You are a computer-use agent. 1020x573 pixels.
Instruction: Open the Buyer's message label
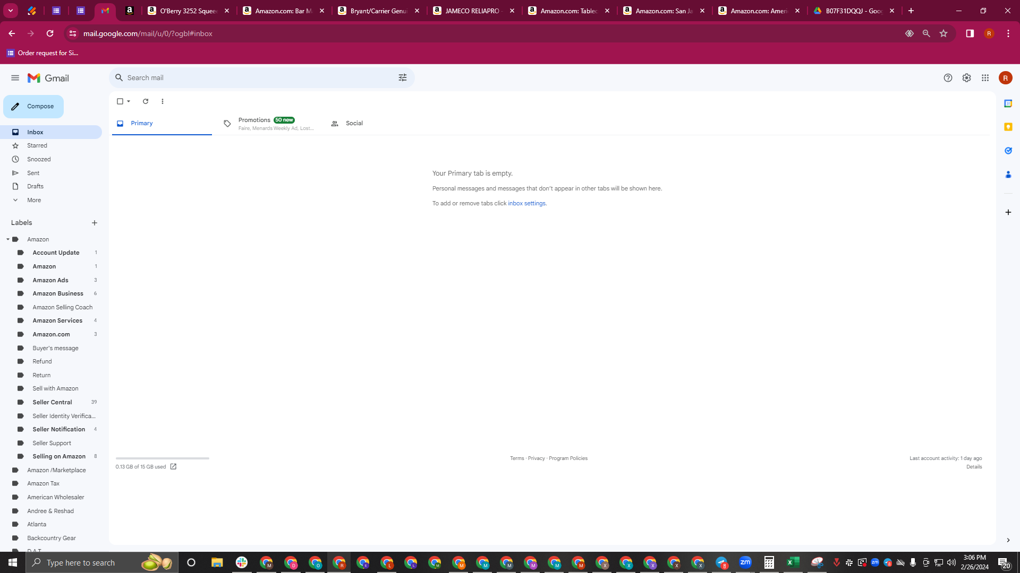point(55,349)
